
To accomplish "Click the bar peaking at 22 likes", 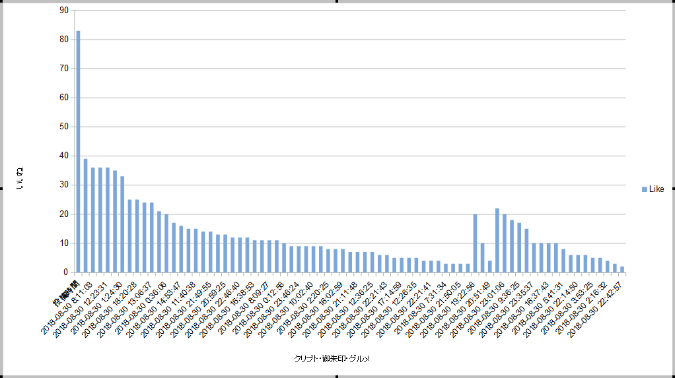I will (x=497, y=240).
